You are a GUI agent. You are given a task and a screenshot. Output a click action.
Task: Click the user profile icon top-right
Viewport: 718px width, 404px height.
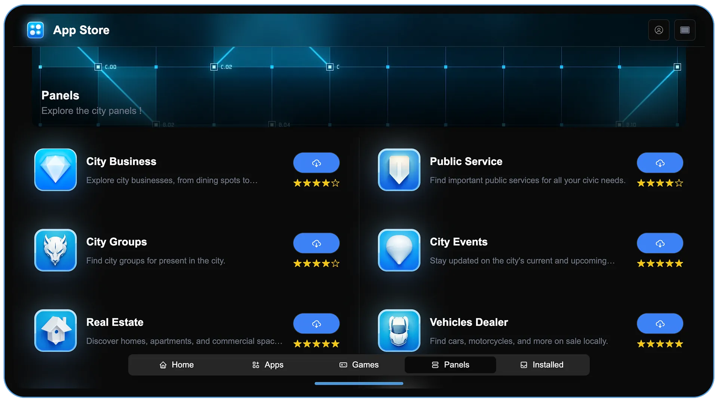pyautogui.click(x=659, y=30)
